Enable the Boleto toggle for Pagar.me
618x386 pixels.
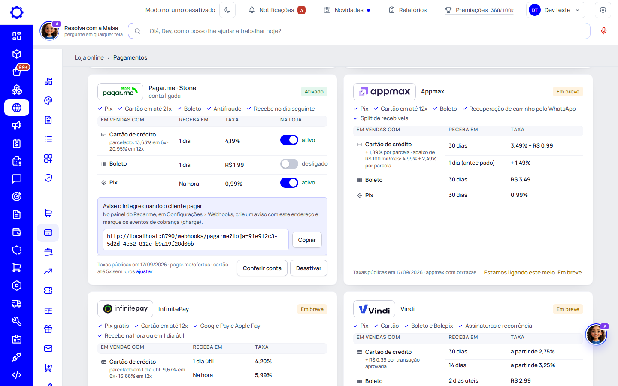click(x=289, y=164)
